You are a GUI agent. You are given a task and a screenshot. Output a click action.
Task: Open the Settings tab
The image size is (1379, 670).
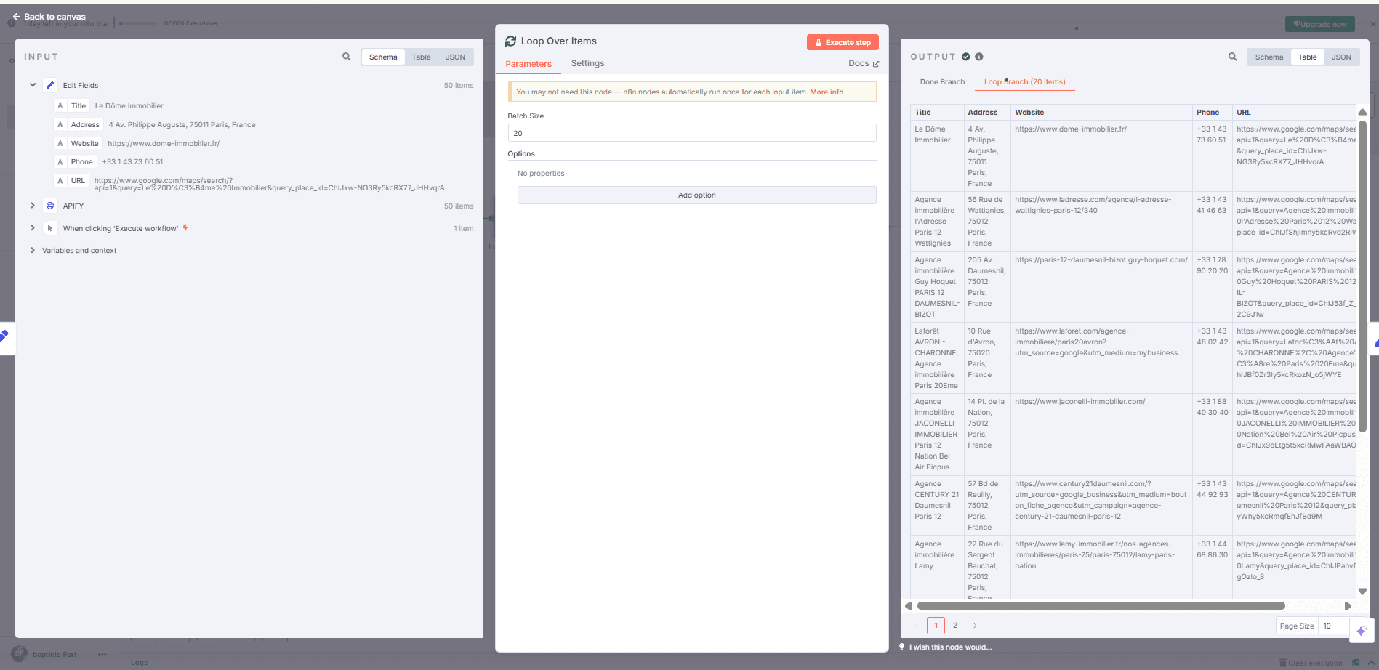588,63
